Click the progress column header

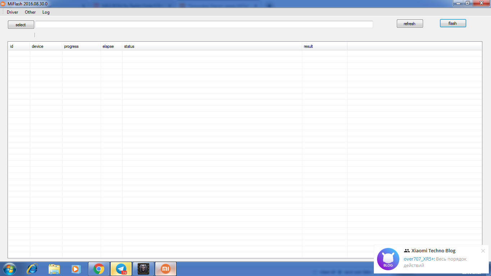point(81,46)
